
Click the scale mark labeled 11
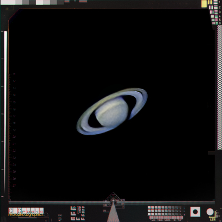(14, 74)
